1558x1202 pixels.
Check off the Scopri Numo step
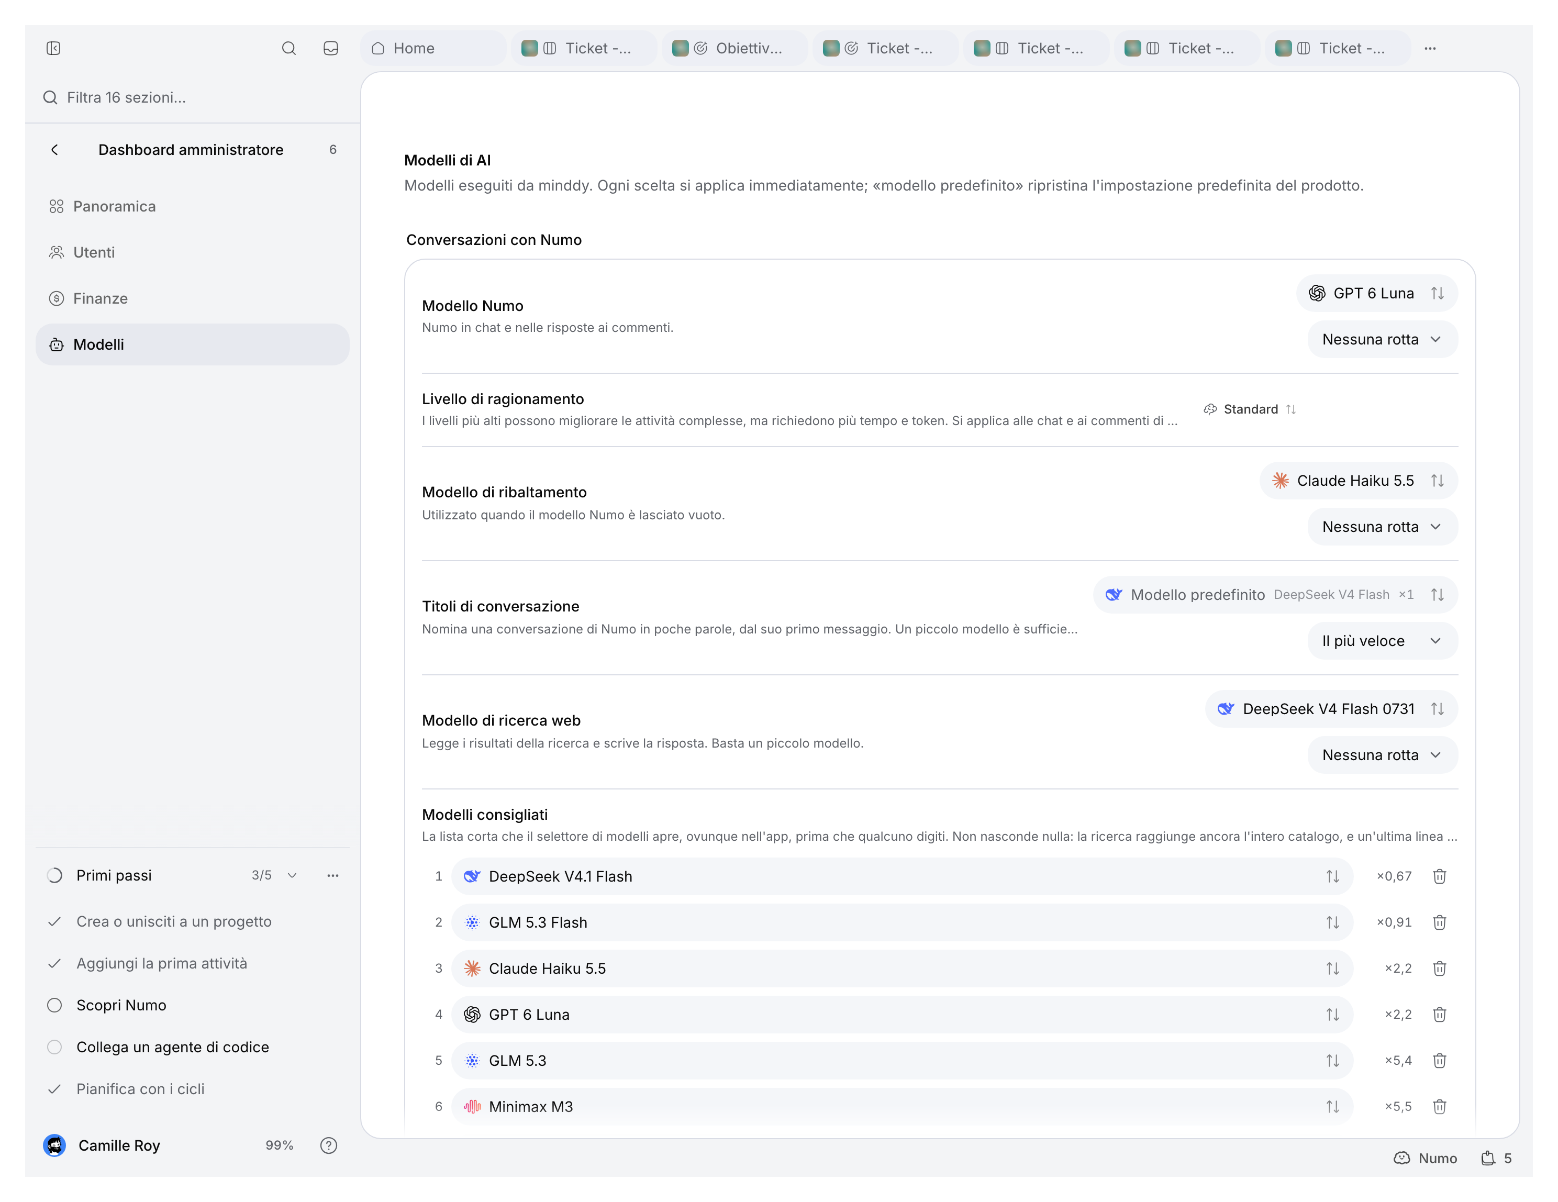[55, 1005]
